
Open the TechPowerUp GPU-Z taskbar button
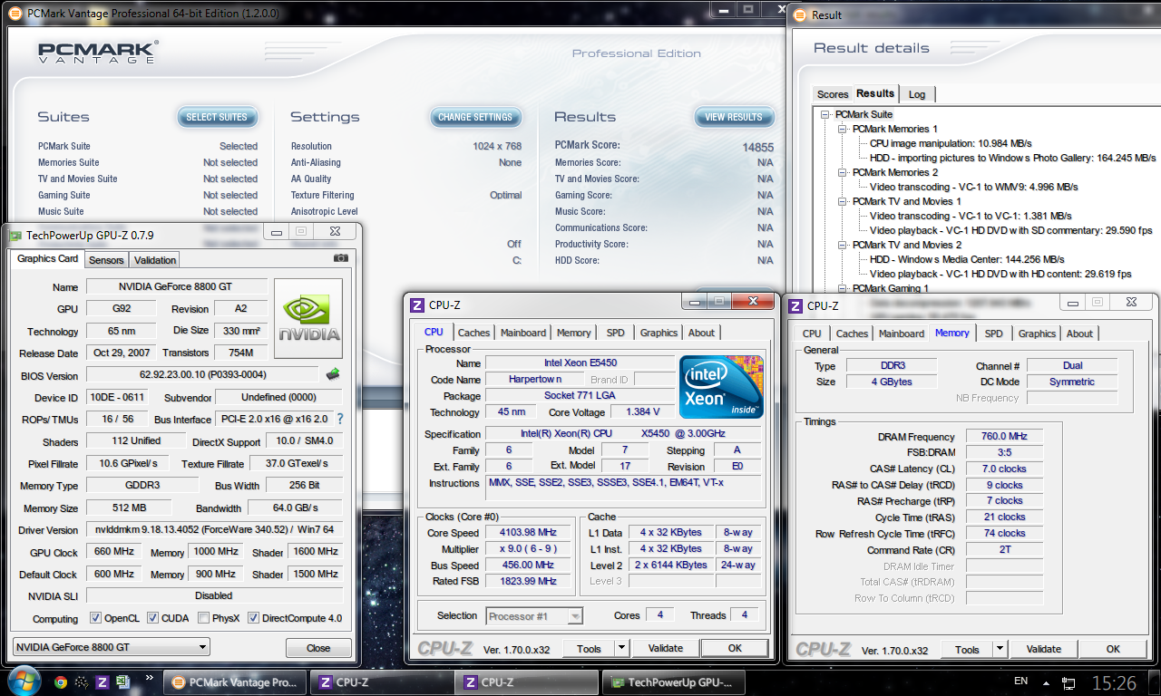pyautogui.click(x=676, y=682)
